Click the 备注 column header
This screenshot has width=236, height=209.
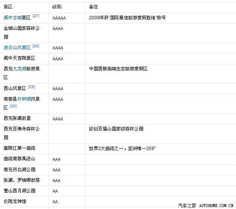point(93,7)
